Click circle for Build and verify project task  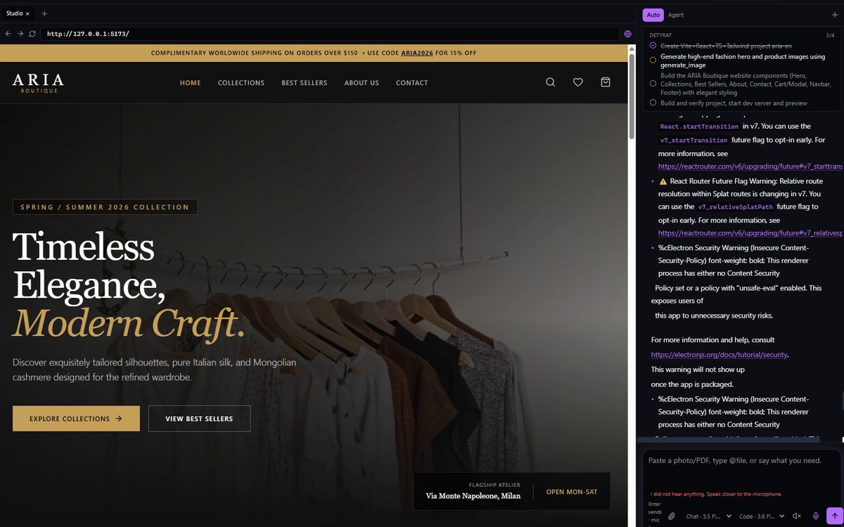click(653, 103)
